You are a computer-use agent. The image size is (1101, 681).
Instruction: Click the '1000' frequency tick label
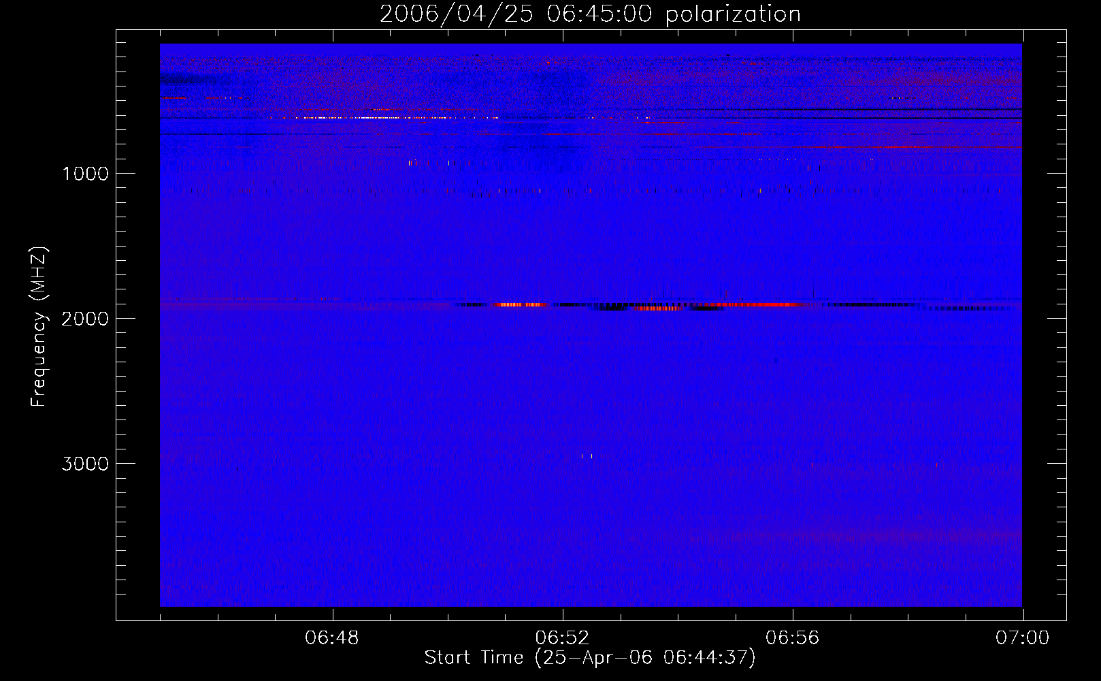[86, 174]
